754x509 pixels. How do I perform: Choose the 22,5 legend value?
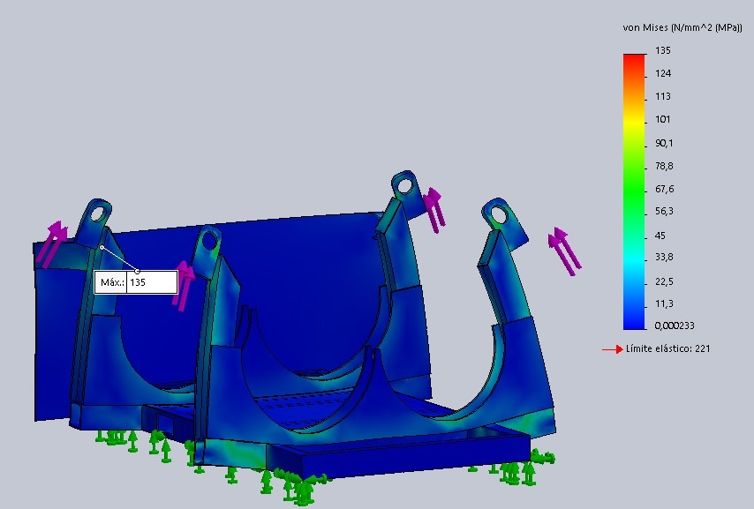pyautogui.click(x=664, y=281)
